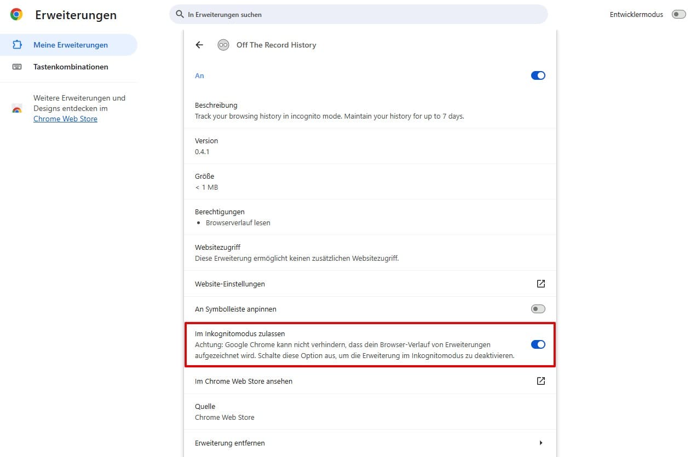
Task: Click the Entwicklermodus label
Action: coord(636,15)
